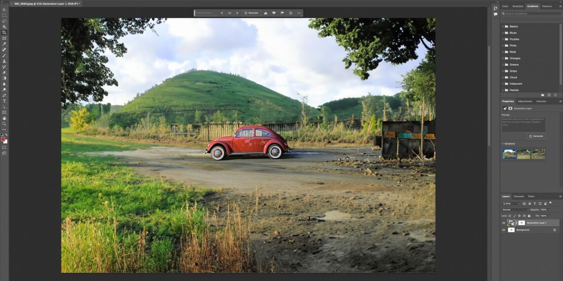Select the Gradient tool
Viewport: 563px width, 281px height.
(x=4, y=78)
